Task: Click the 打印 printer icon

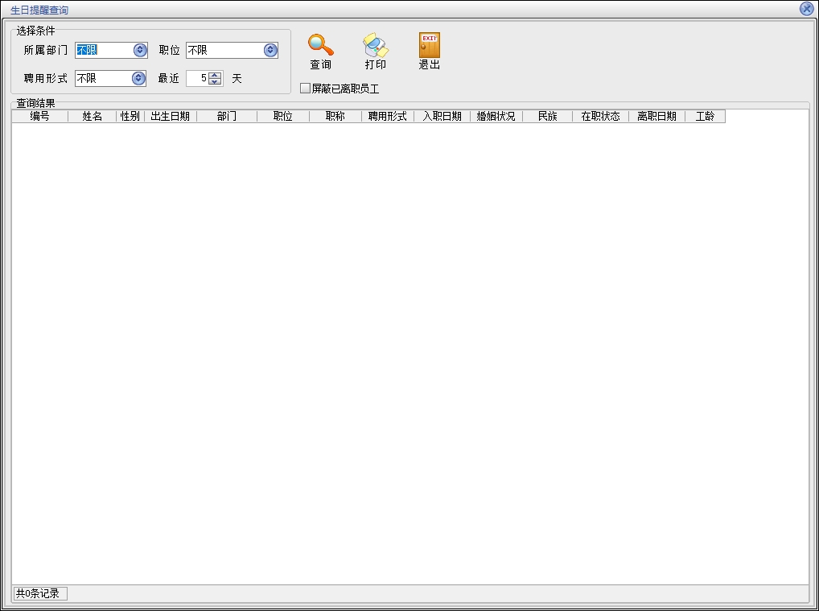Action: [375, 45]
